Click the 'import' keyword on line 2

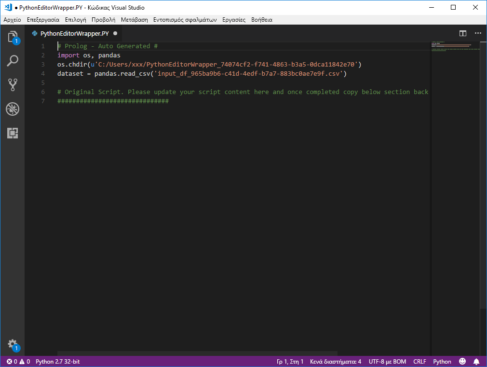point(68,55)
